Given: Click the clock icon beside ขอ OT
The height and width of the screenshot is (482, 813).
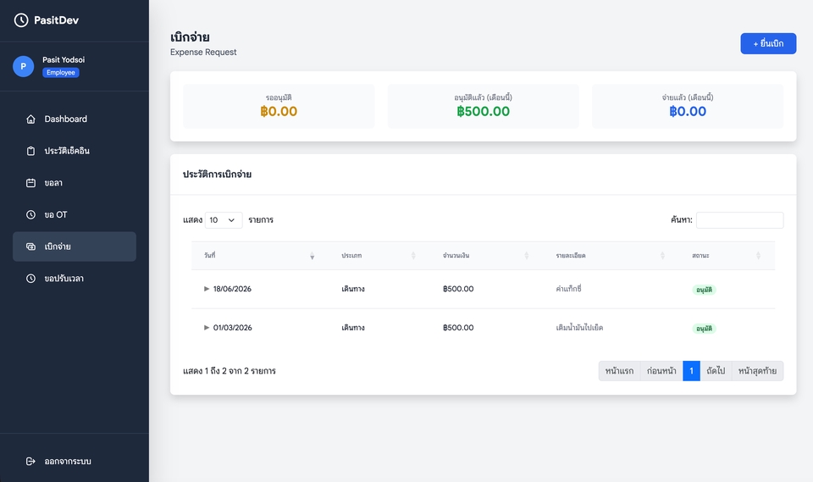Looking at the screenshot, I should tap(31, 215).
